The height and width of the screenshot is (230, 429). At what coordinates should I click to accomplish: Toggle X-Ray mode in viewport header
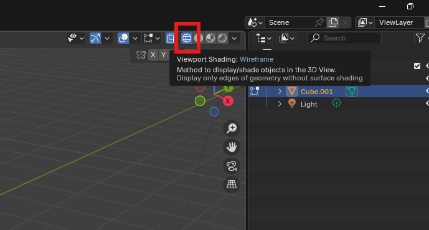171,38
